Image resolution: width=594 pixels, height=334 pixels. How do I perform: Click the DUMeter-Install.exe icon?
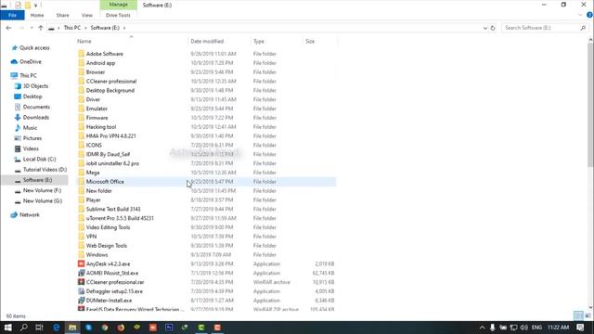click(81, 301)
